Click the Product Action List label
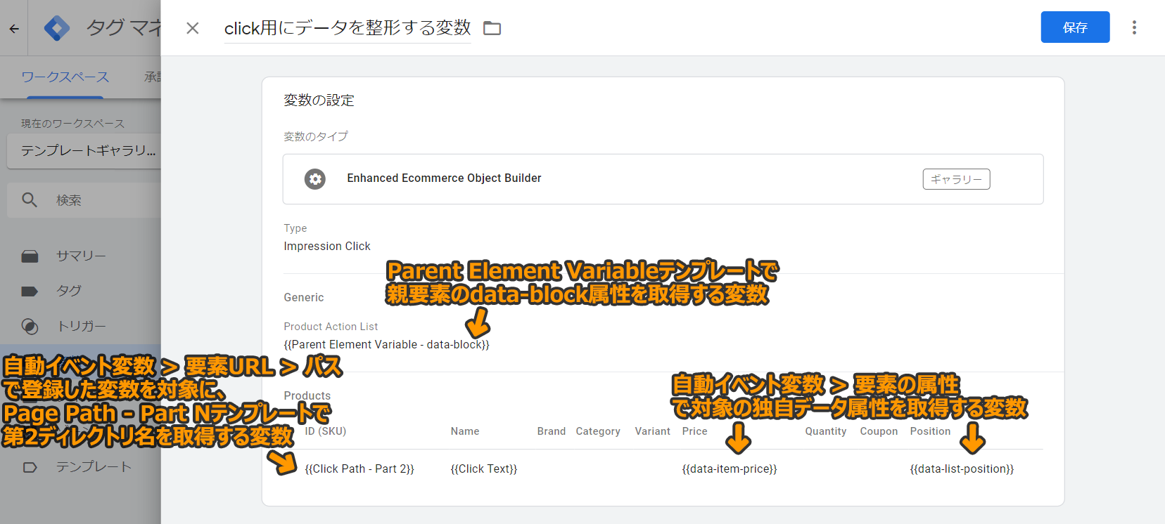Screen dimensions: 1165x524 coord(331,327)
